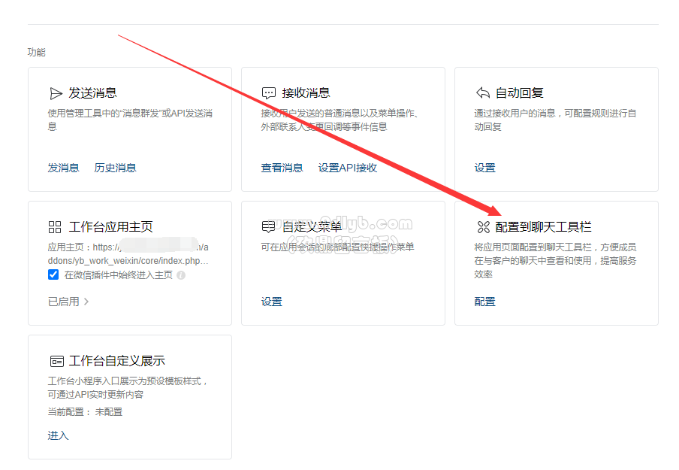Screen dimensions: 679x470
Task: Click the 应用主页 URL text
Action: 128,253
